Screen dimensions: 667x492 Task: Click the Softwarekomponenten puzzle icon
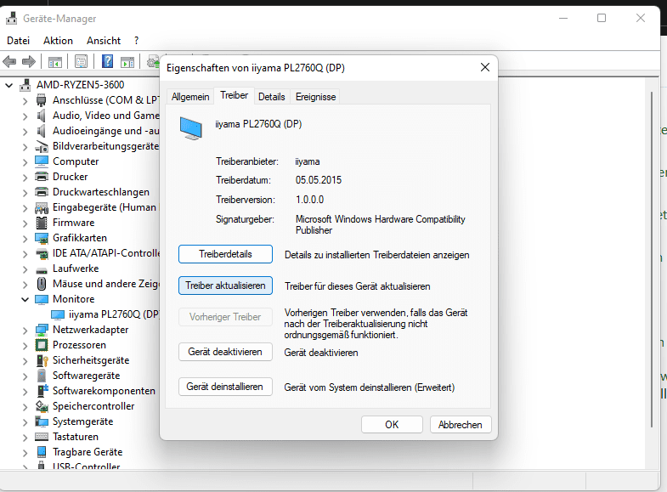pos(42,391)
